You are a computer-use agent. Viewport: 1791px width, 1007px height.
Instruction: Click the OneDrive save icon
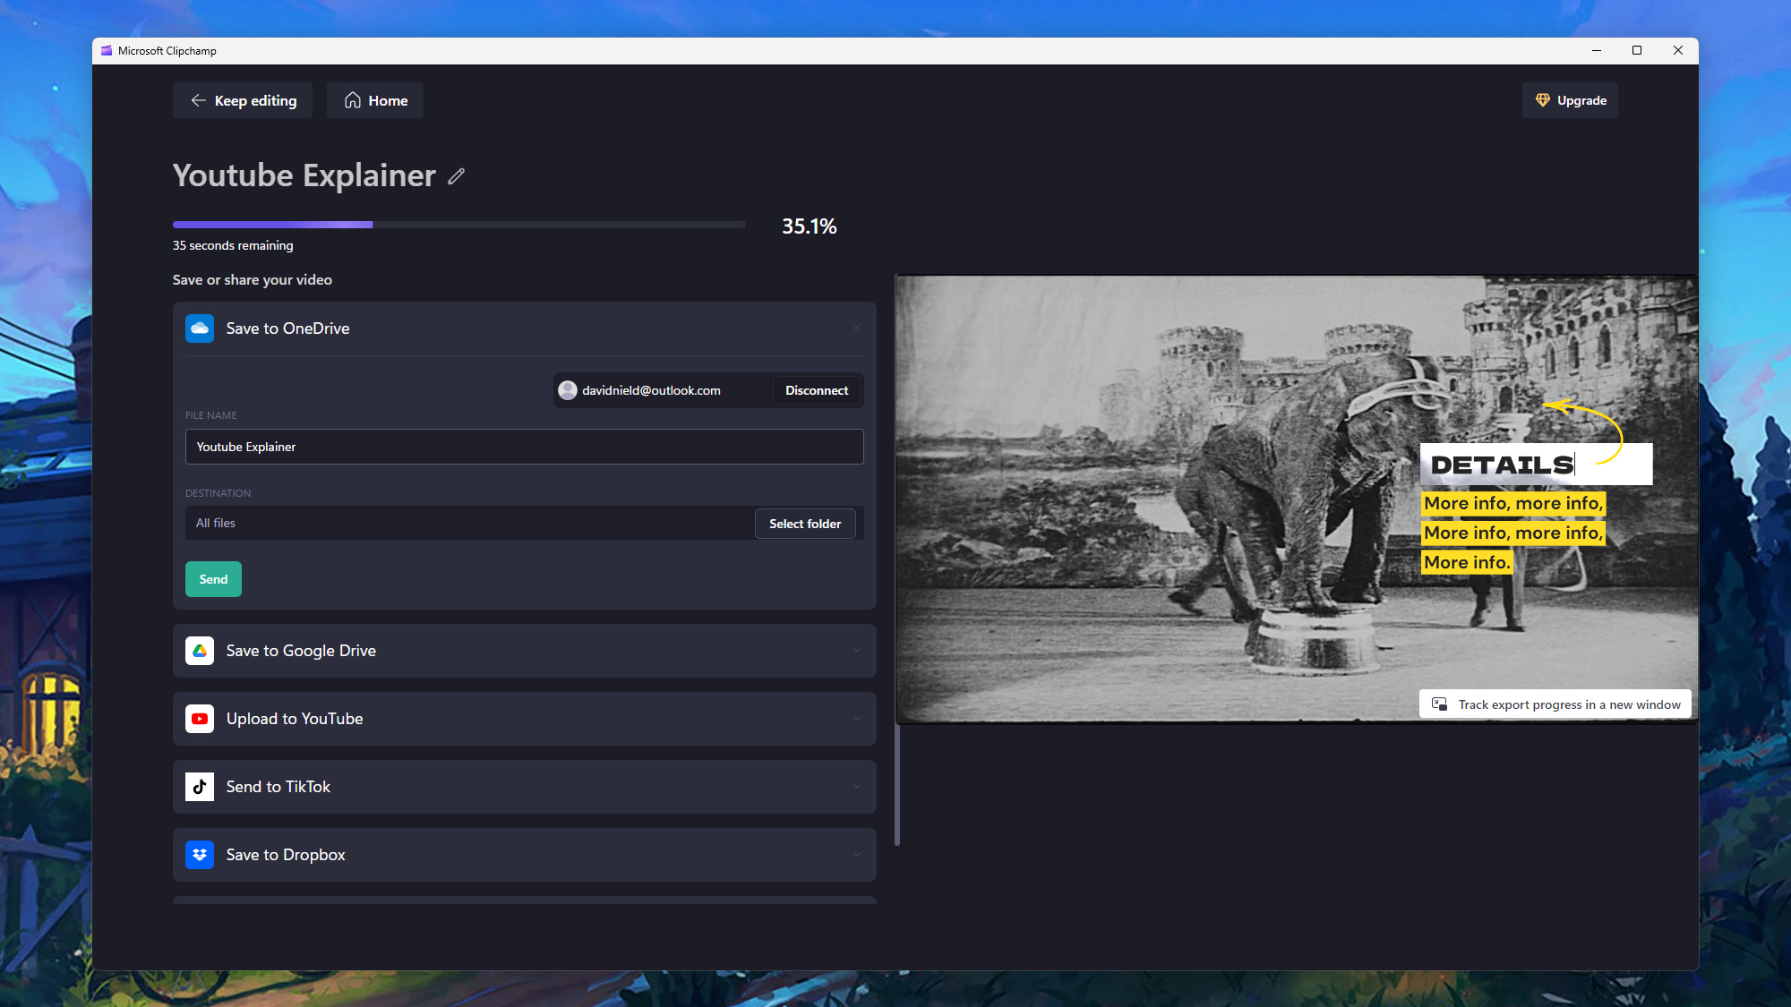click(200, 329)
